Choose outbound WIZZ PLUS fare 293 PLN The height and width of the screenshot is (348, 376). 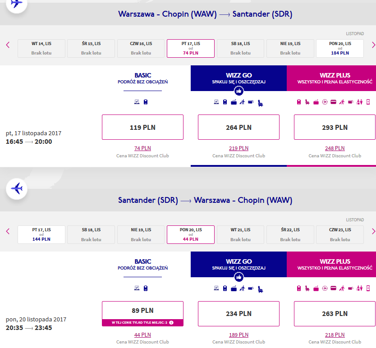335,127
